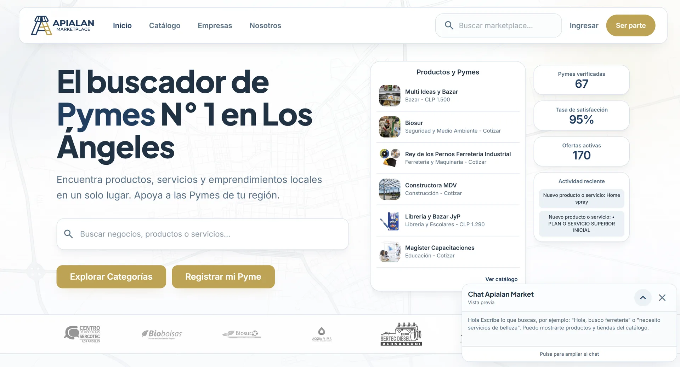This screenshot has width=680, height=367.
Task: Click the Apialan Marketplace logo
Action: coord(63,25)
